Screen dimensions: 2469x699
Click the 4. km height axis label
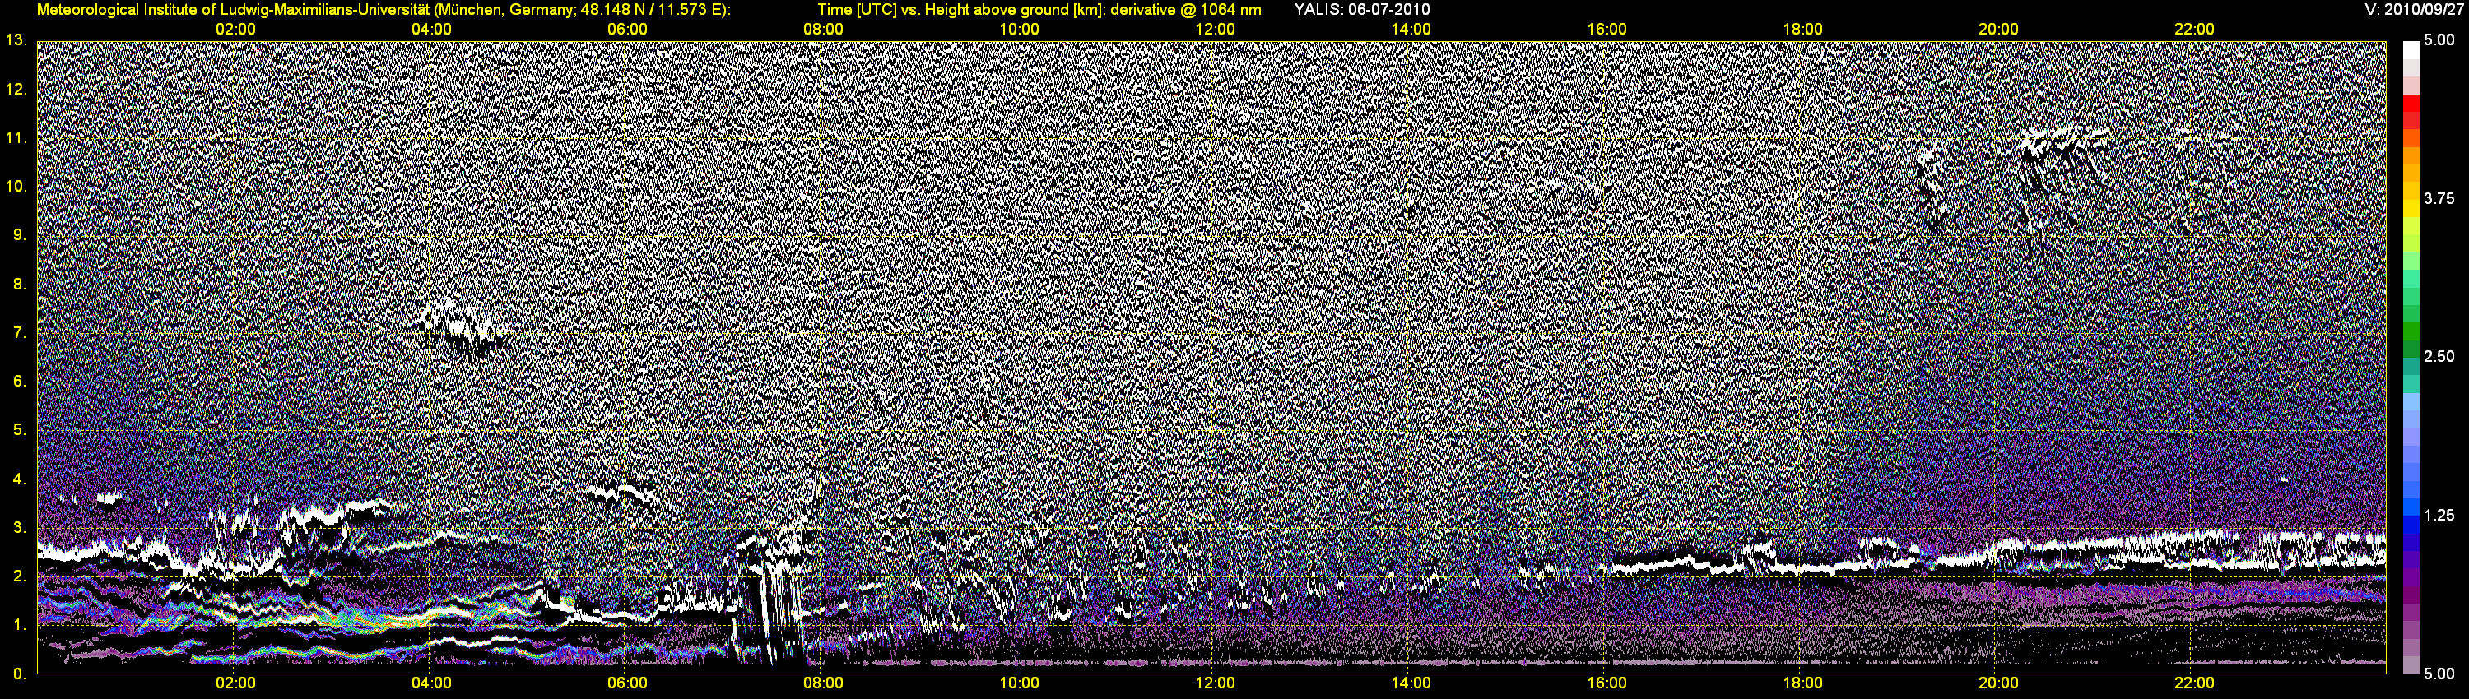click(20, 479)
